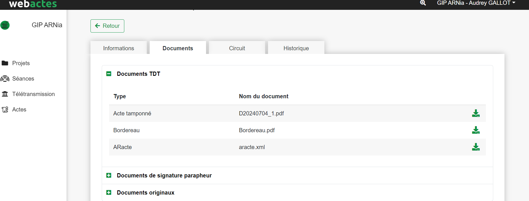Screen dimensions: 529x201
Task: Expand Documents de signature parapheur
Action: (109, 175)
